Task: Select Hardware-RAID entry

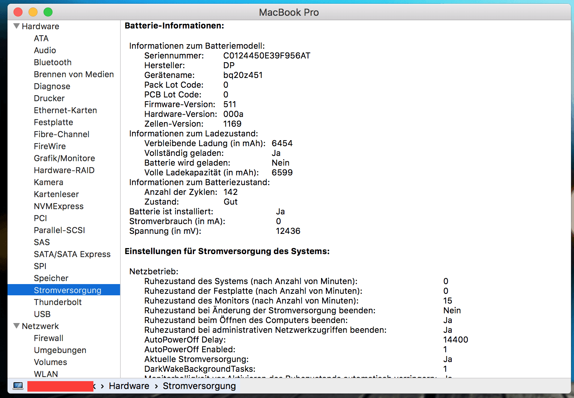Action: [64, 170]
